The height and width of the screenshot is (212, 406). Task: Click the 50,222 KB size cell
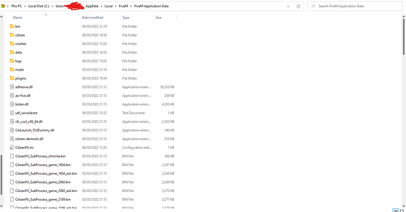click(167, 87)
